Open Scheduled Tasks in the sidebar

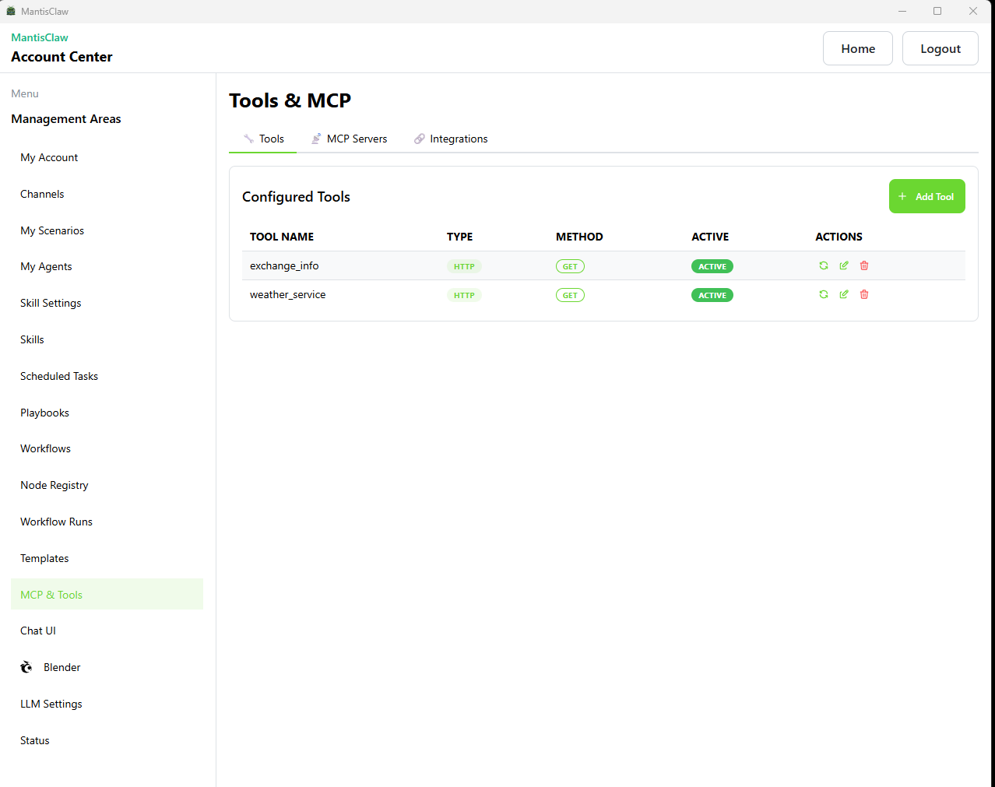coord(59,376)
